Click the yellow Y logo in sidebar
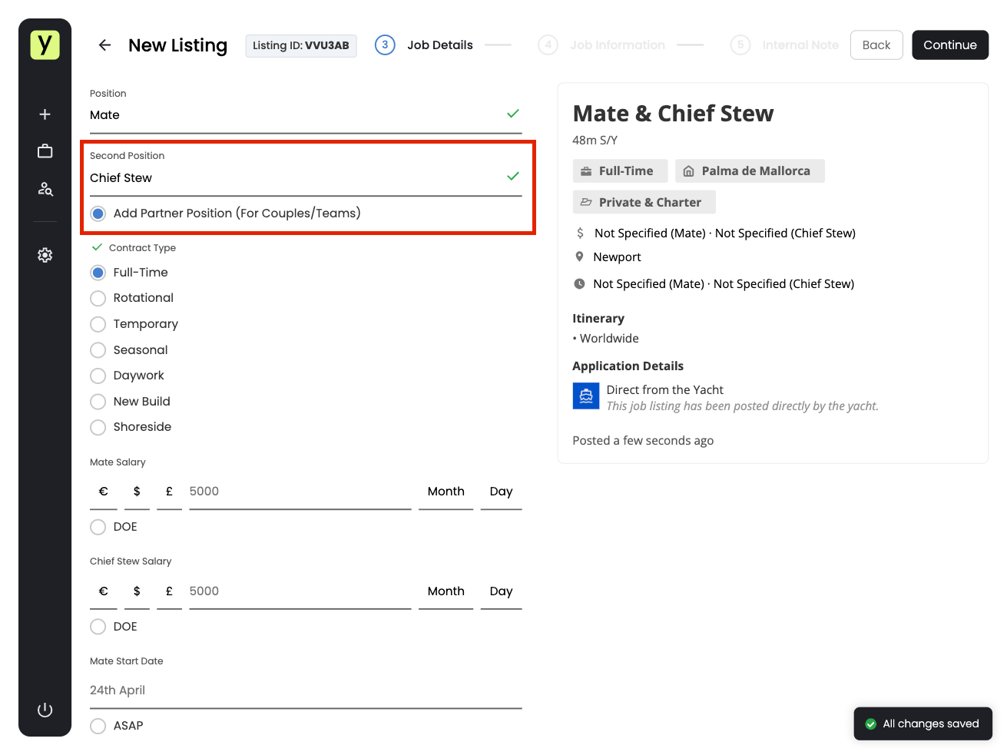Viewport: 1007px width, 755px height. tap(45, 45)
